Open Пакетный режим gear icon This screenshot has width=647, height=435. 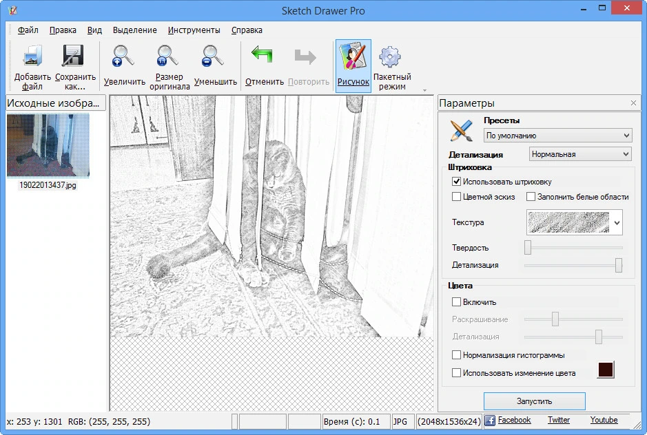click(390, 57)
